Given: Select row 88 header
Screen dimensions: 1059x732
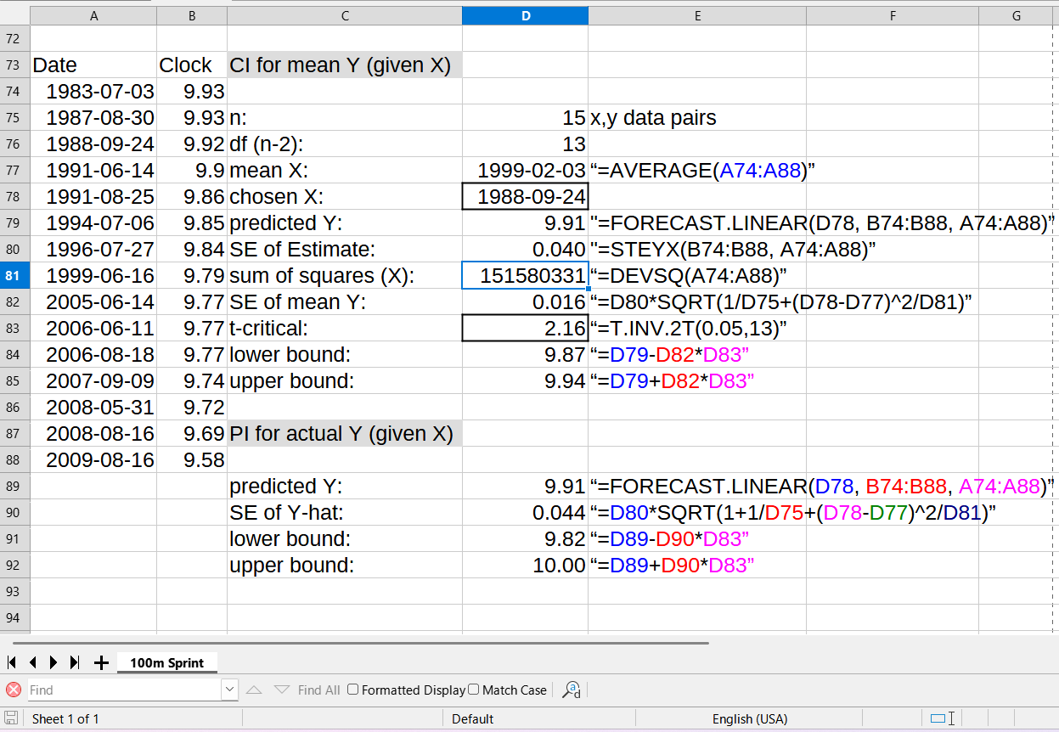Looking at the screenshot, I should [x=14, y=459].
